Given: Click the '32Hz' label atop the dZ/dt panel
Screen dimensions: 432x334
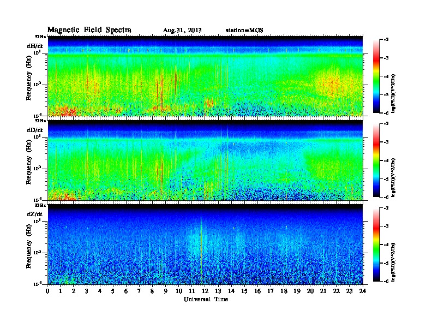Looking at the screenshot, I should tap(40, 205).
